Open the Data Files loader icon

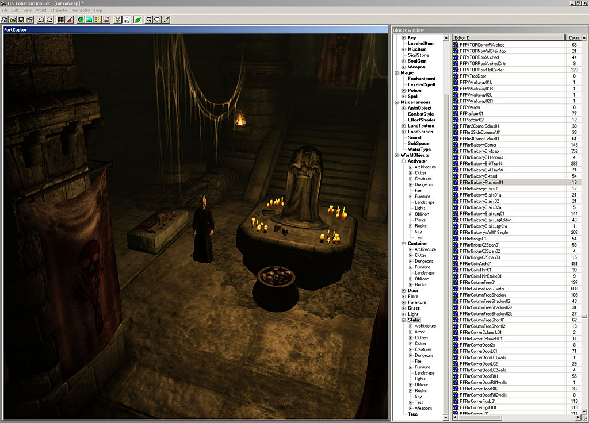pos(4,20)
